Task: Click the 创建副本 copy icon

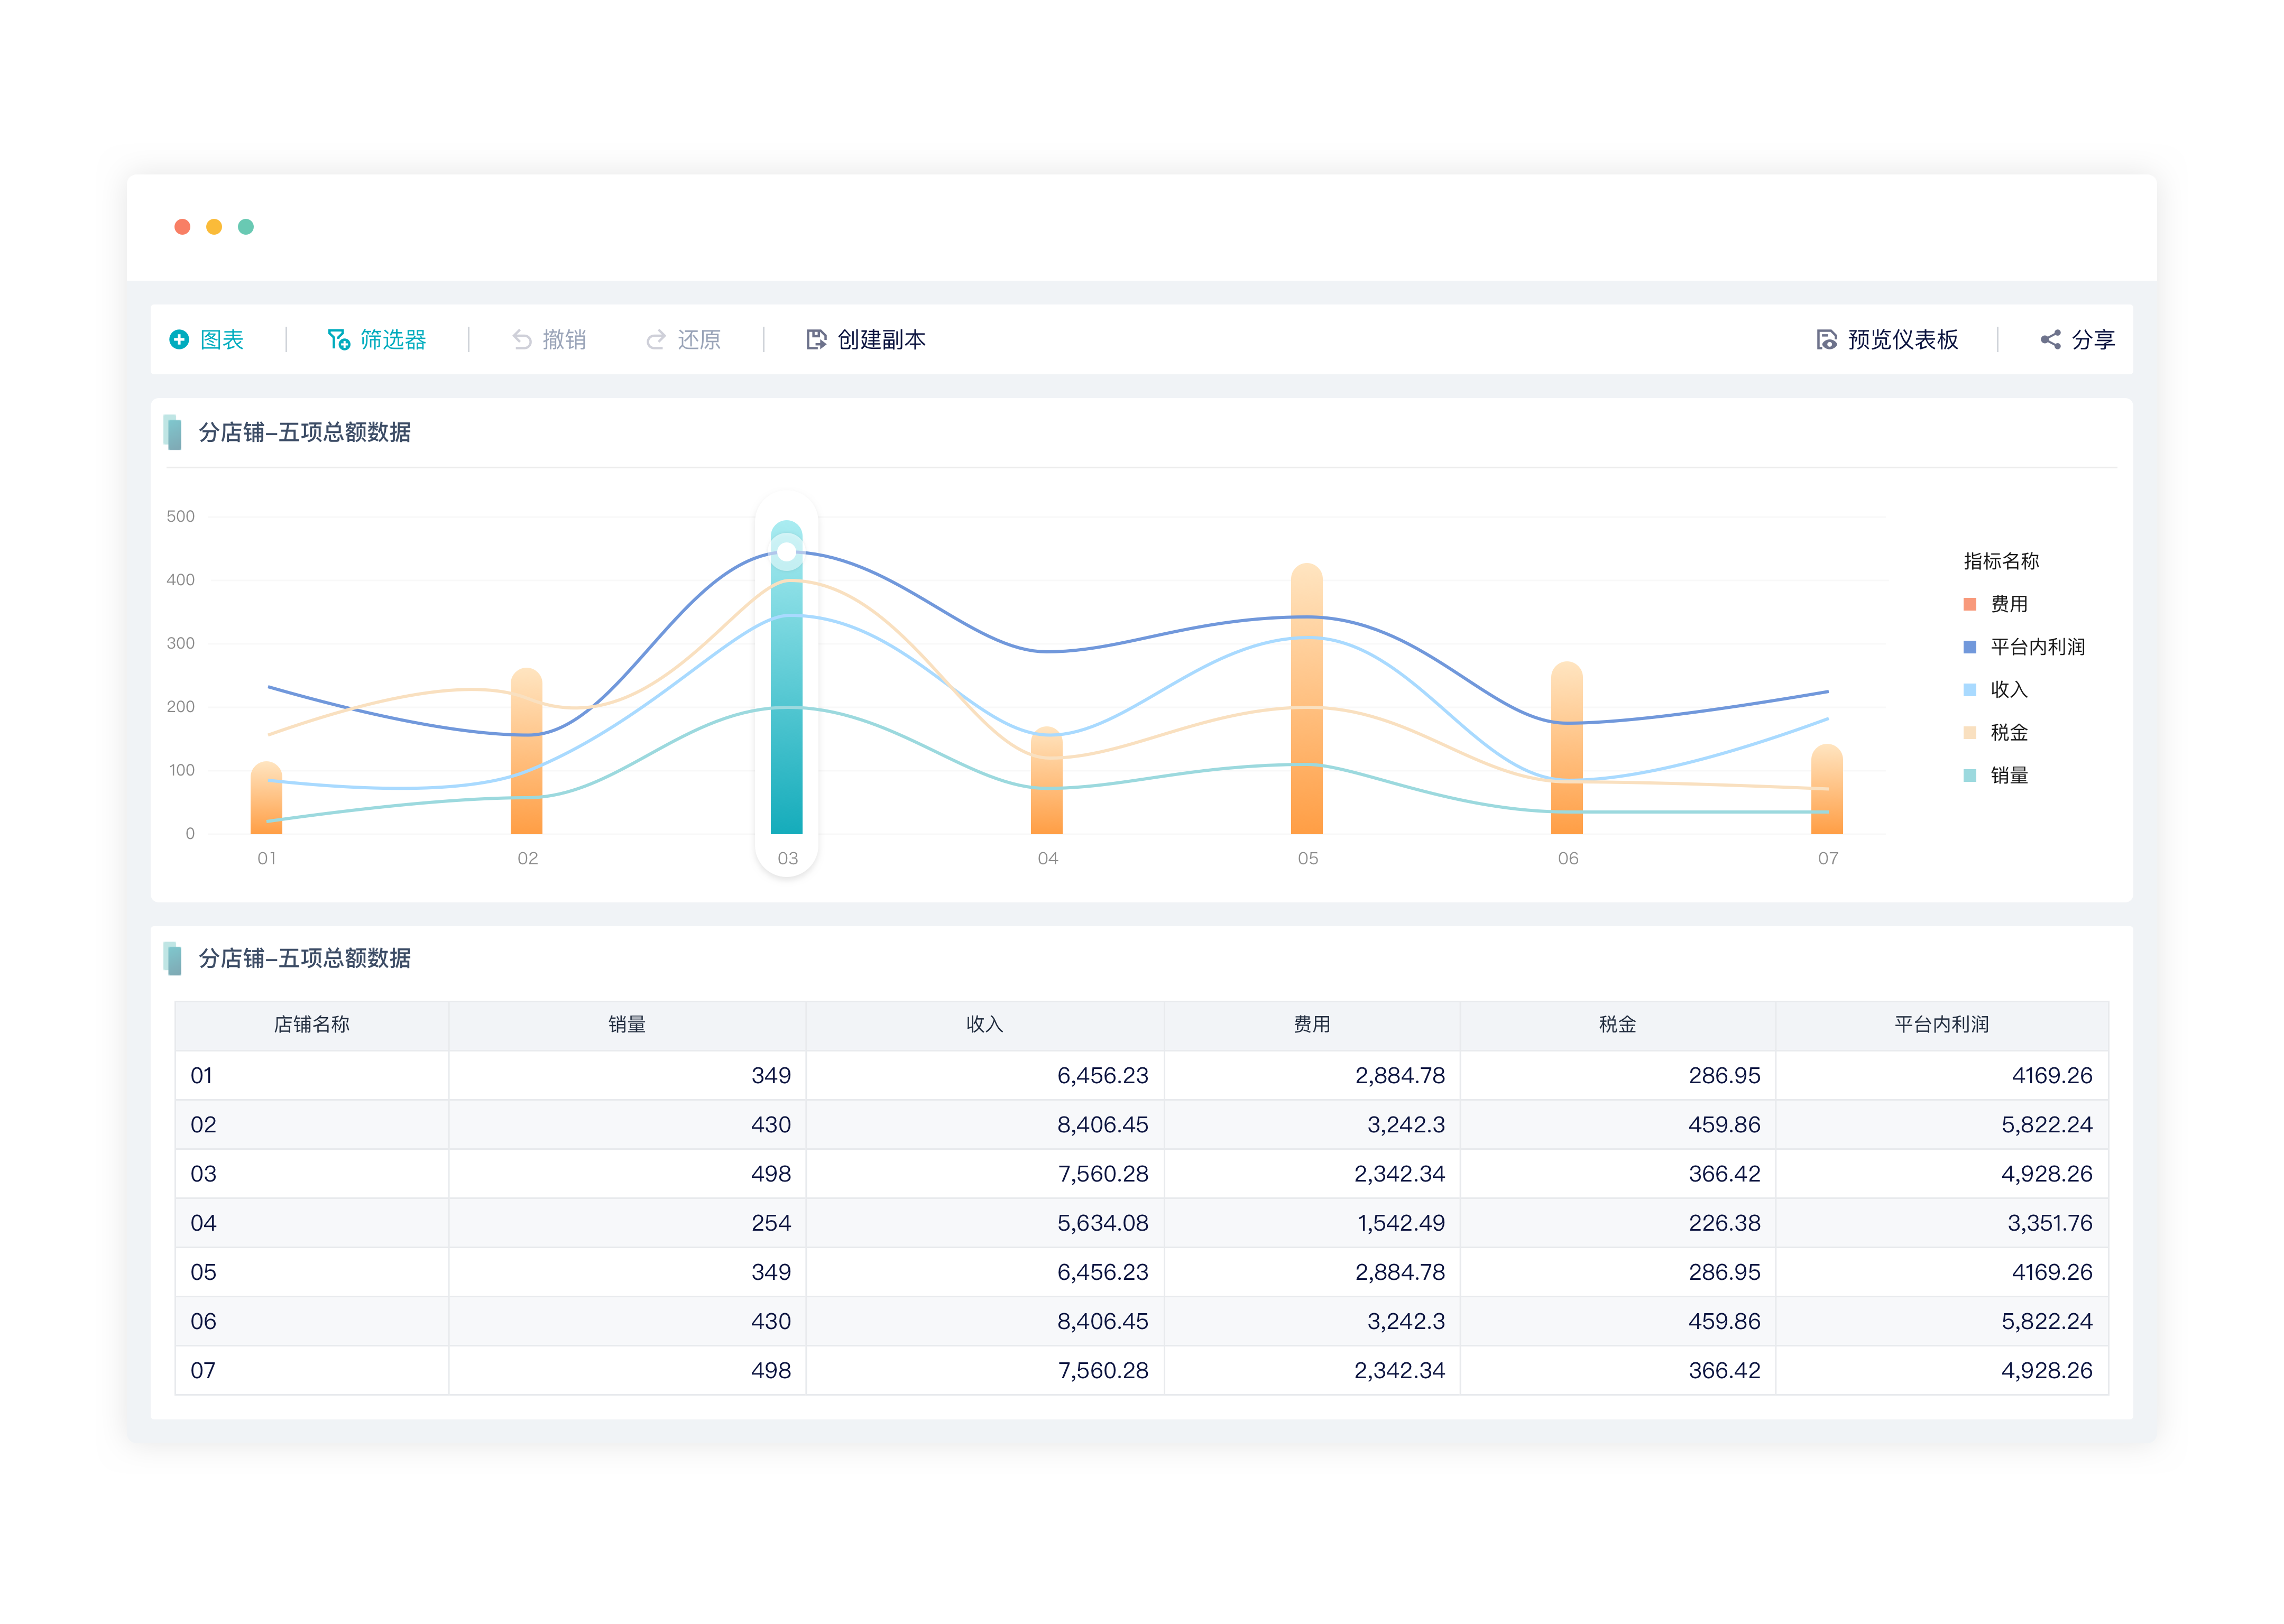Action: click(816, 340)
